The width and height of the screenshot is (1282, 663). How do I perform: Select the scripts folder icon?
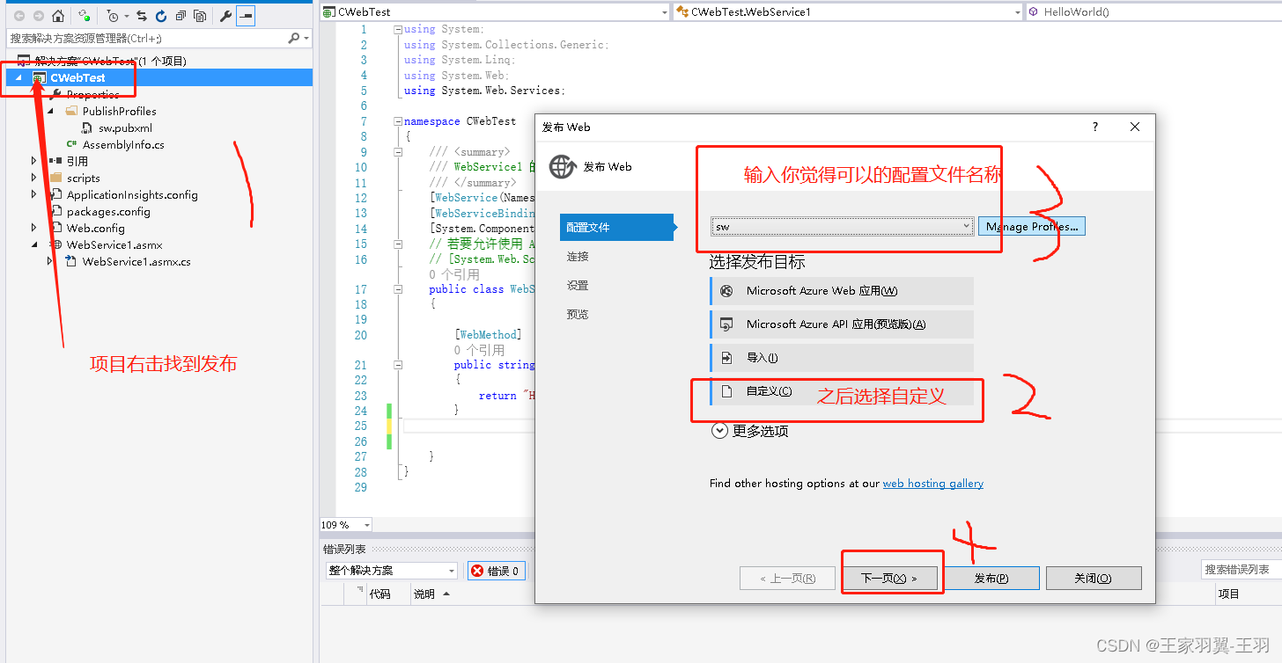[x=56, y=178]
